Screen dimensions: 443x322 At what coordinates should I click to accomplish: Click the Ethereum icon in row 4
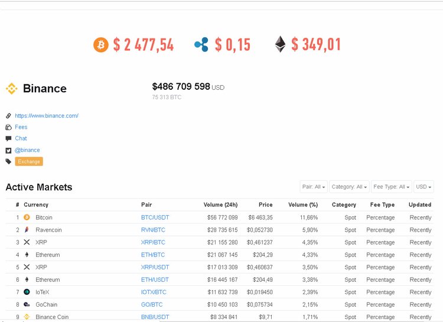[x=27, y=255]
